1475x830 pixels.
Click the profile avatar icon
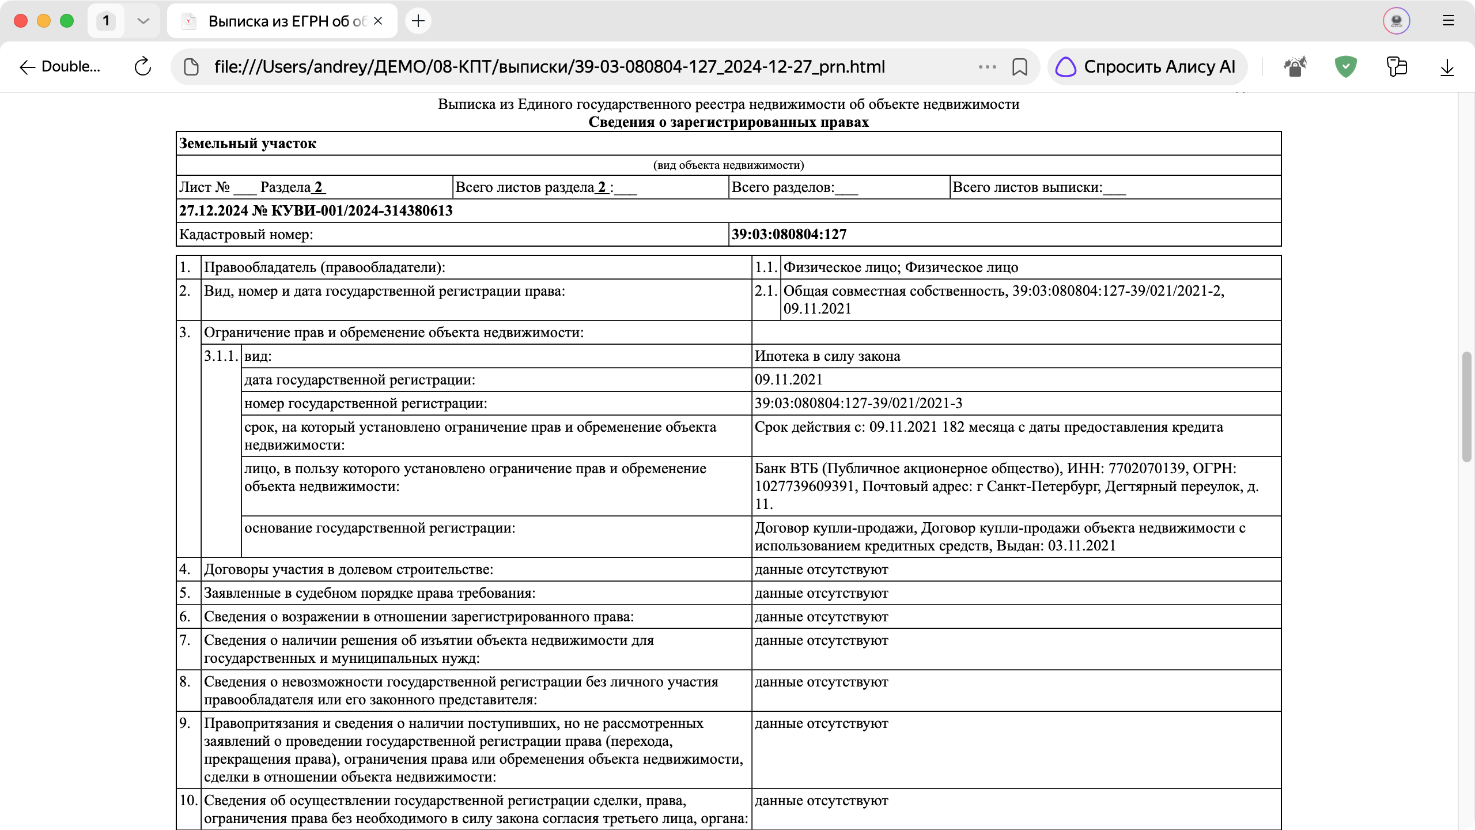click(1396, 21)
